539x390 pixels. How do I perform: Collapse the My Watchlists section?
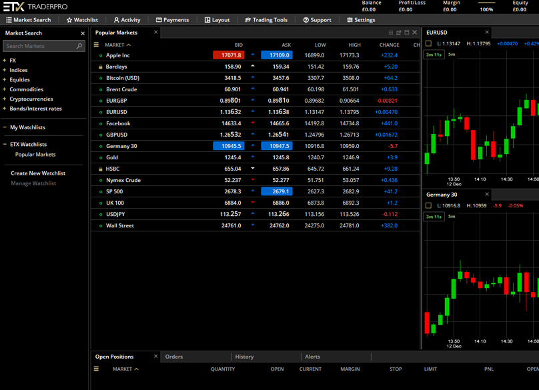point(5,127)
